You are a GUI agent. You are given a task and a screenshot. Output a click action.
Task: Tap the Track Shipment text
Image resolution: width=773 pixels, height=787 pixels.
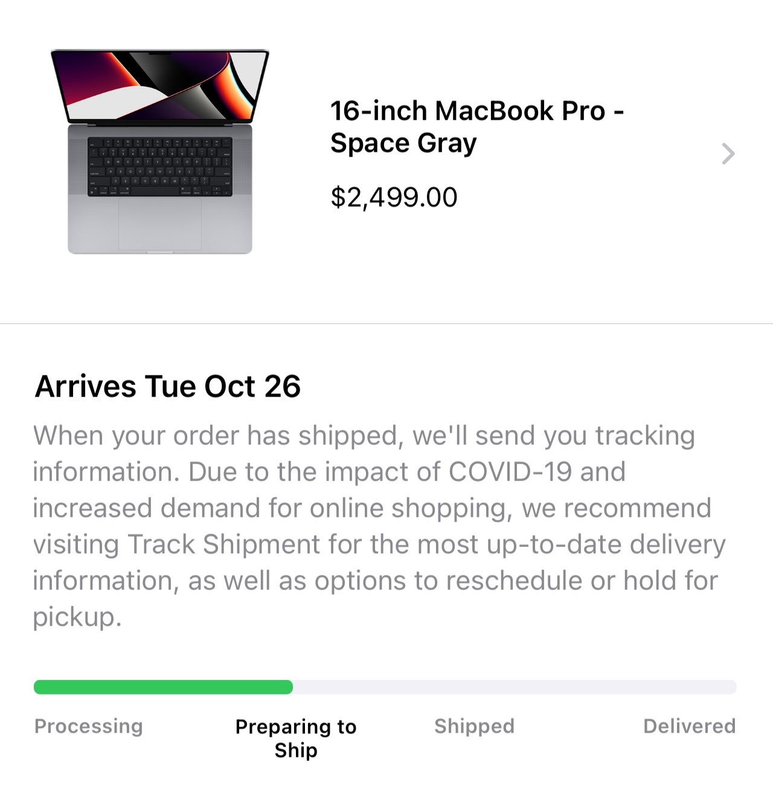tap(223, 544)
